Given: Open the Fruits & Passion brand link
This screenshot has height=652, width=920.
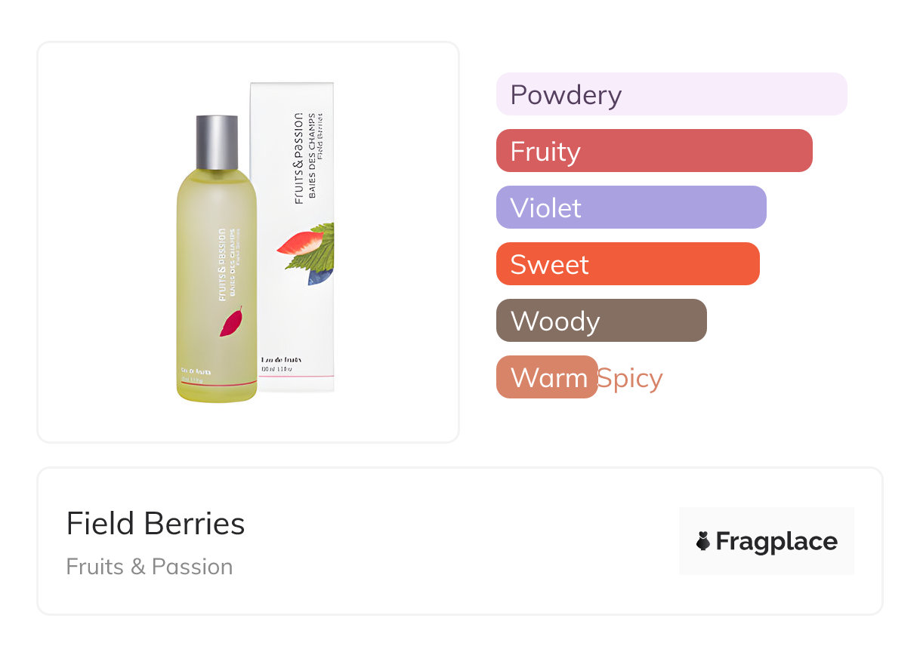Looking at the screenshot, I should pyautogui.click(x=150, y=567).
